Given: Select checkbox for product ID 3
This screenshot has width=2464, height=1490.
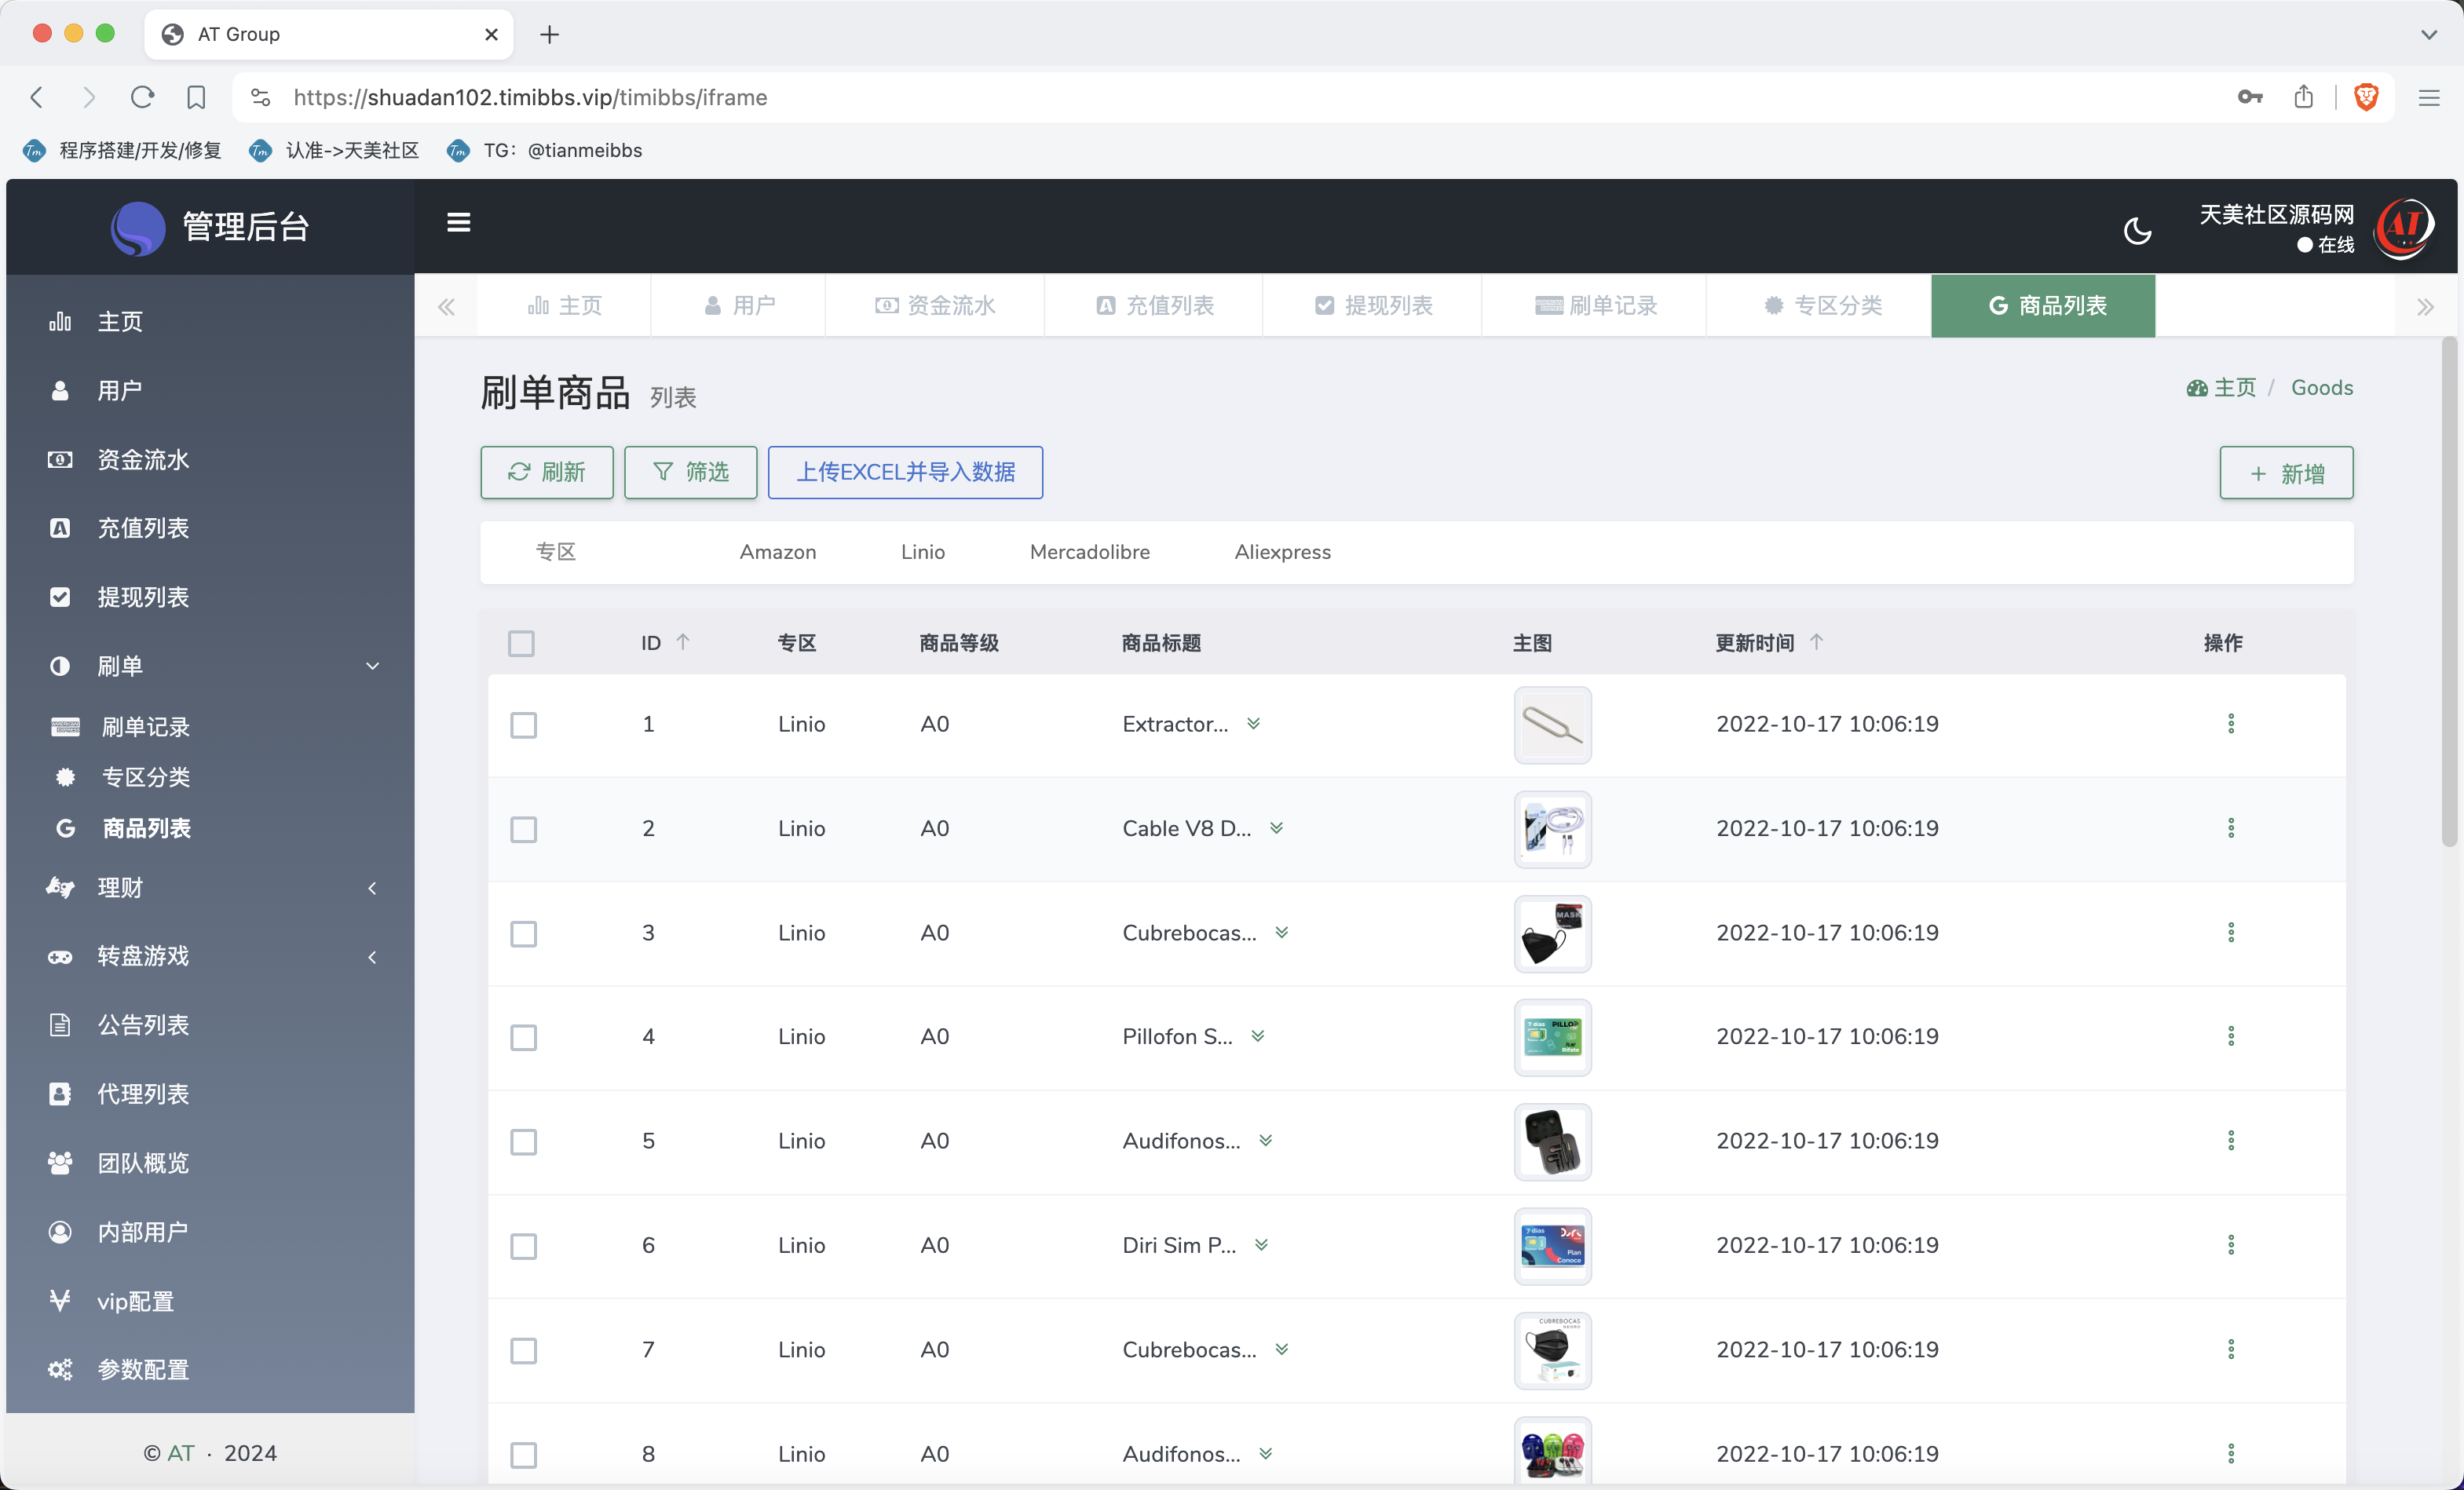Looking at the screenshot, I should pos(523,934).
